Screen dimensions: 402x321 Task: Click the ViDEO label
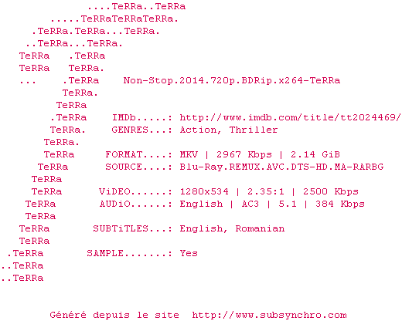click(x=114, y=191)
